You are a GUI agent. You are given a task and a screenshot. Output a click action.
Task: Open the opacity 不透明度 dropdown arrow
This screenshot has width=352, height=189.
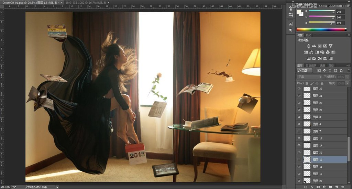point(347,77)
